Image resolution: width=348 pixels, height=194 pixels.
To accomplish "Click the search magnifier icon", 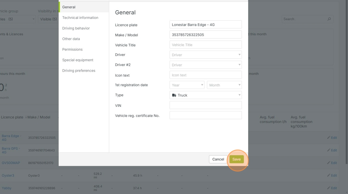I will [329, 19].
